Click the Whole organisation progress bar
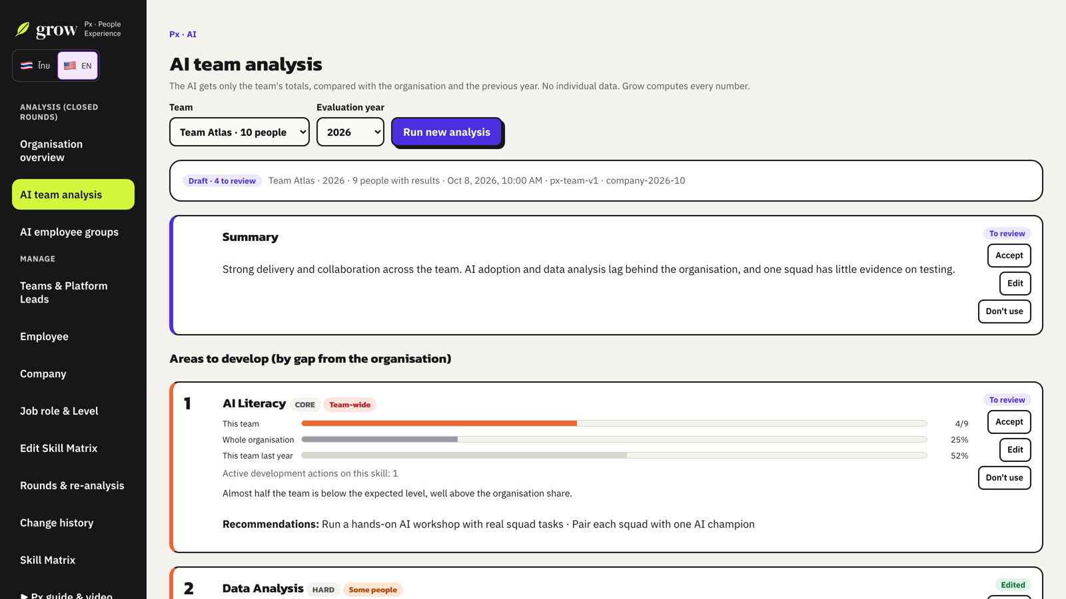 pos(614,439)
